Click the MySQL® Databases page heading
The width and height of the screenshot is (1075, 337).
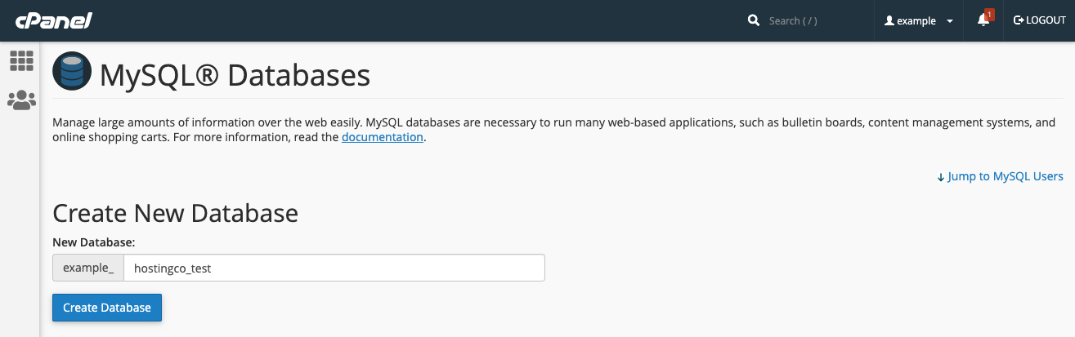235,75
